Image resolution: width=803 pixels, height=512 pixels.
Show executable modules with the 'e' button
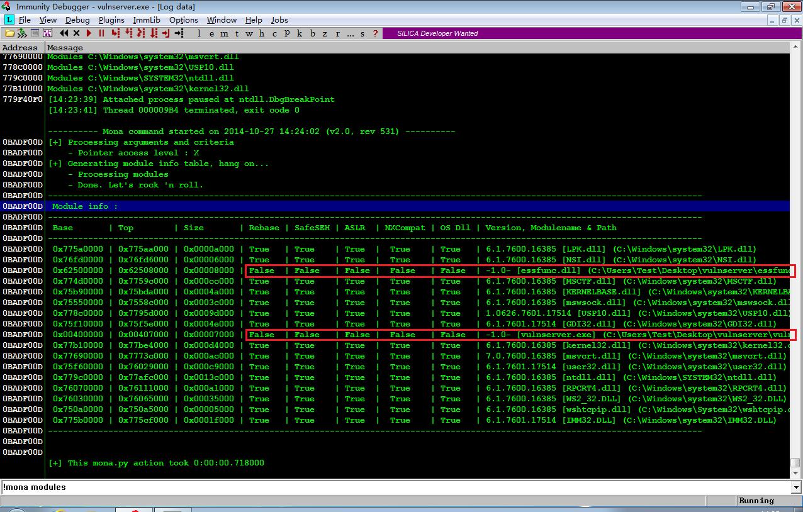point(211,33)
